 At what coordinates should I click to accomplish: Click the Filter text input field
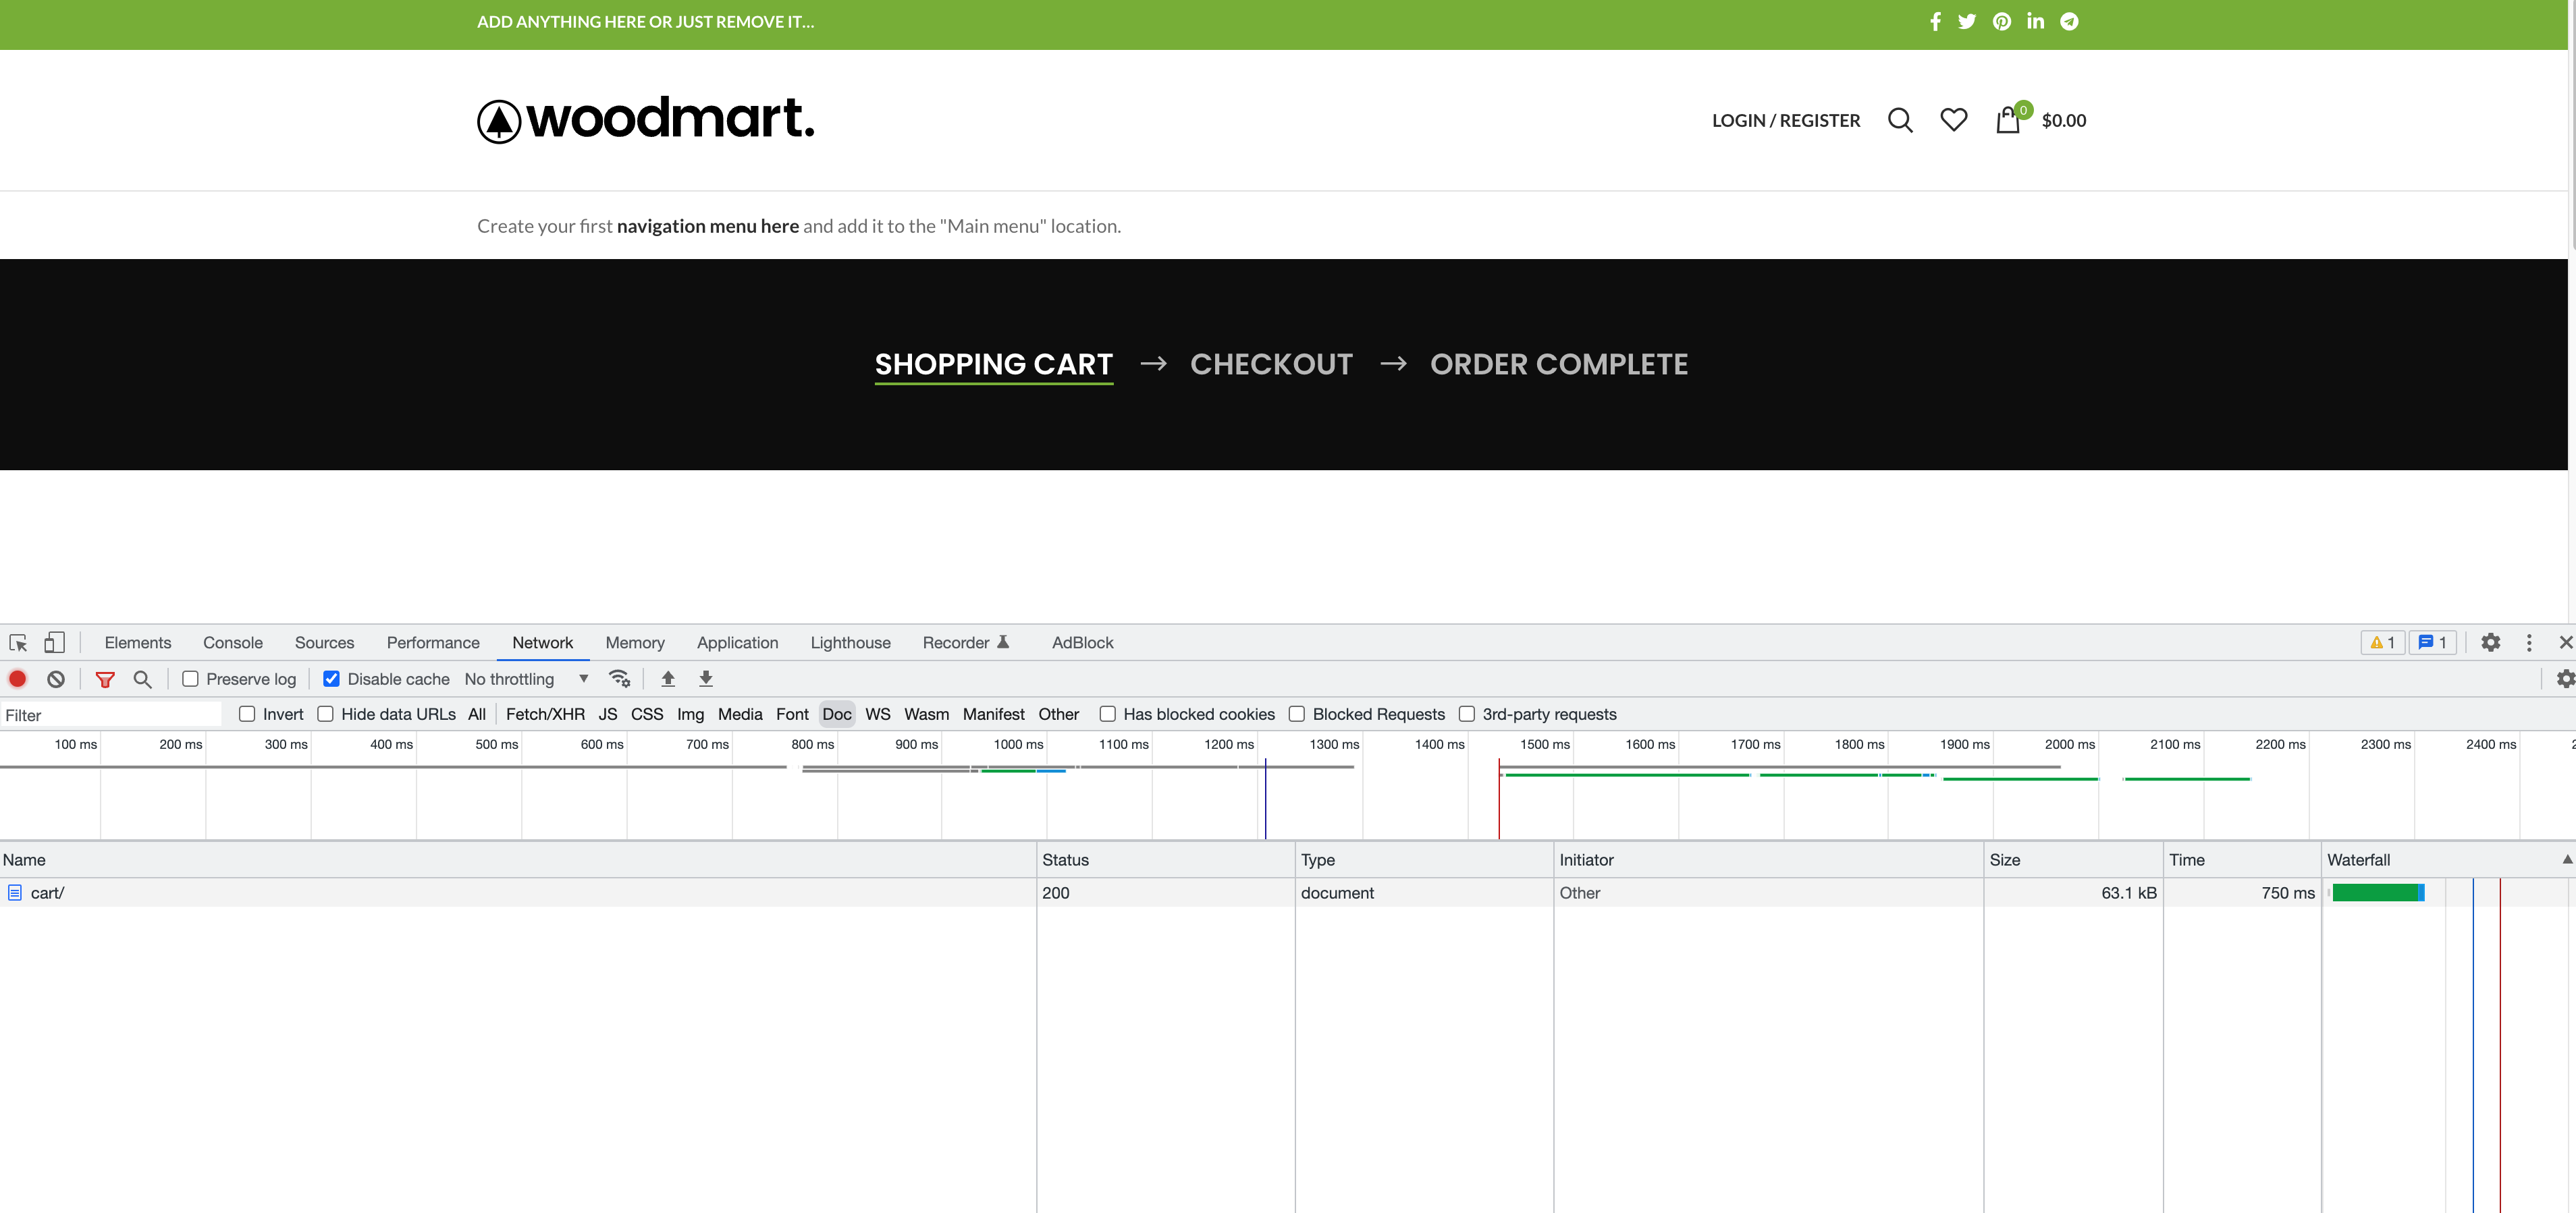coord(110,714)
